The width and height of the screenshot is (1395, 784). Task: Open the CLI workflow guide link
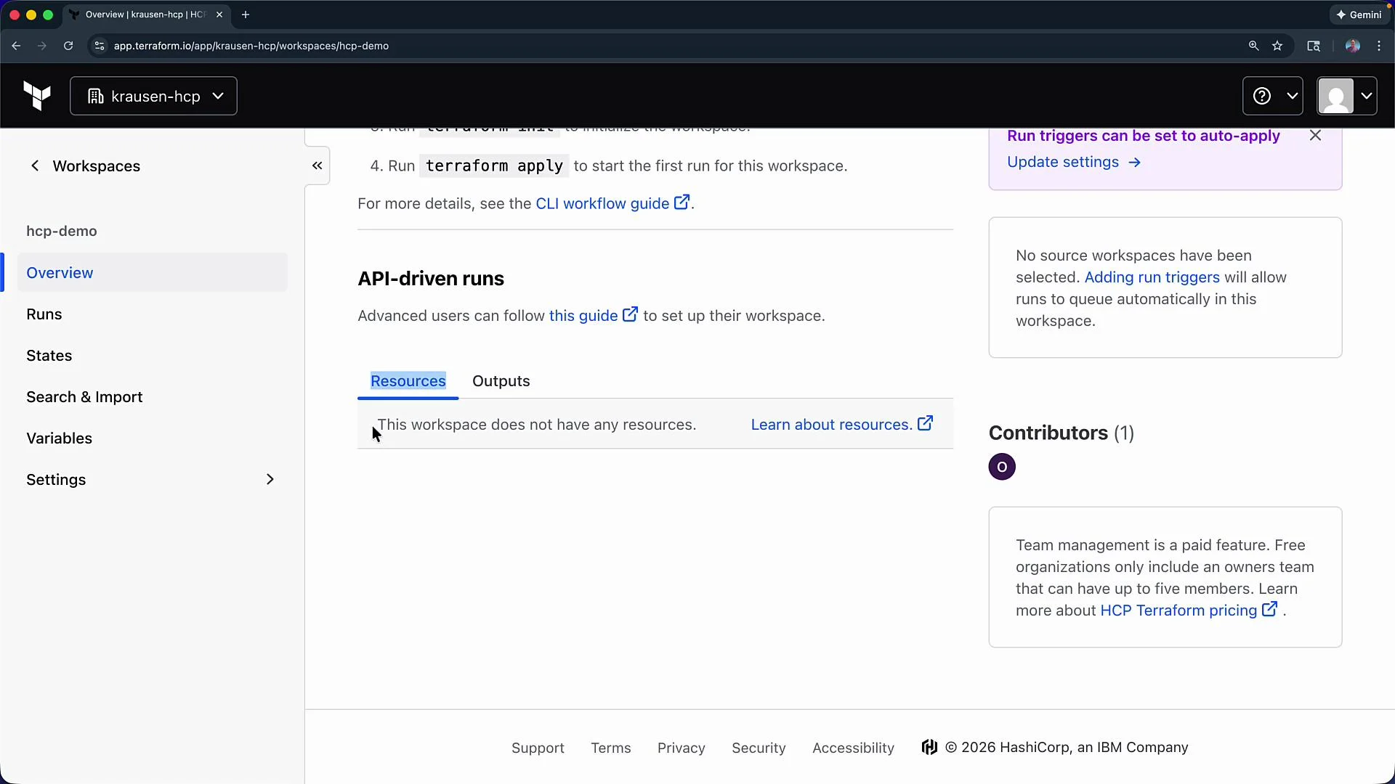612,203
